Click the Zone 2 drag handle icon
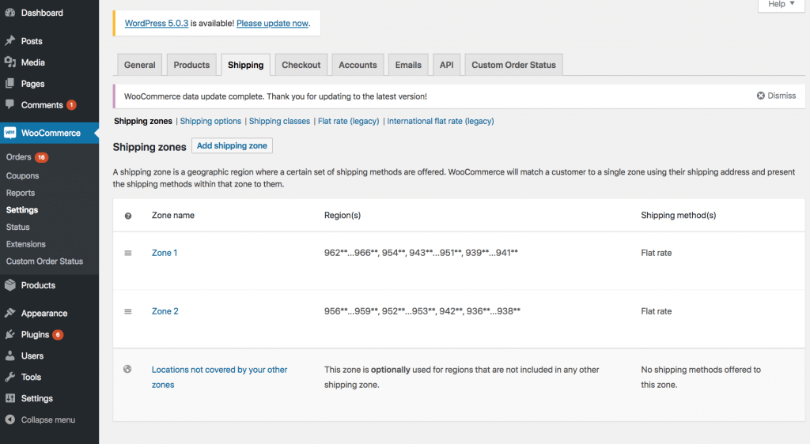Viewport: 810px width, 444px height. pyautogui.click(x=127, y=311)
